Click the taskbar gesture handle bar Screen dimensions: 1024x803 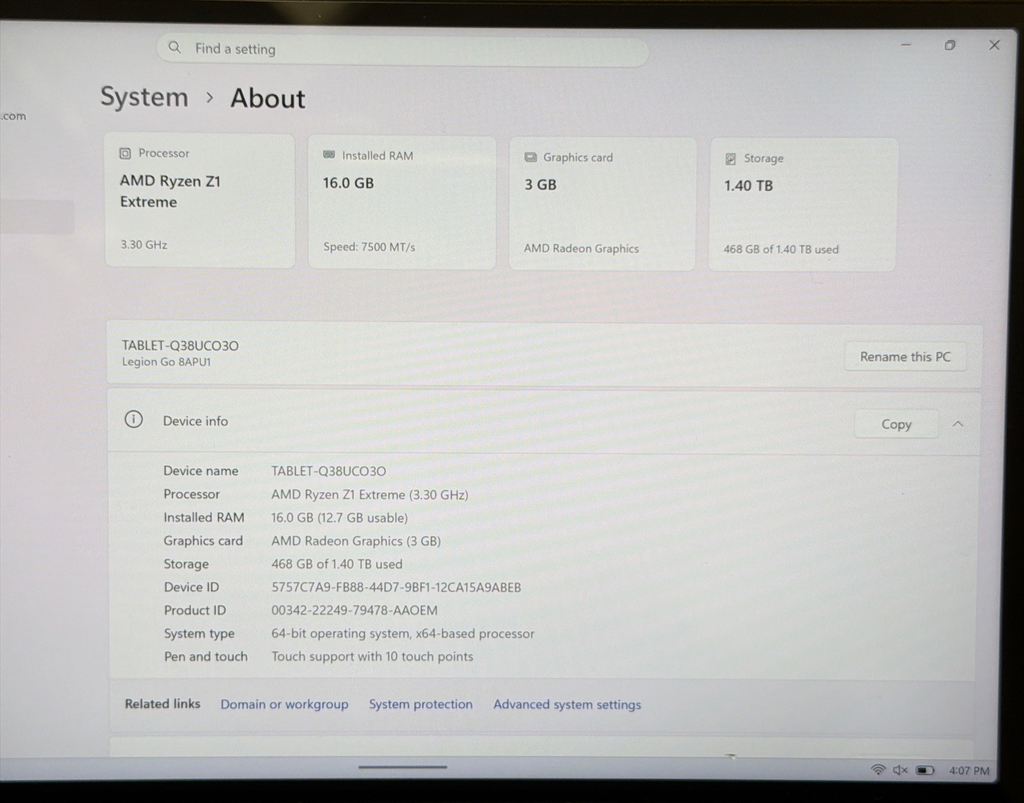[403, 766]
